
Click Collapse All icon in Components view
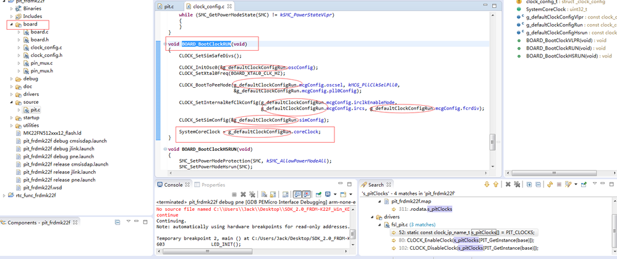click(117, 223)
